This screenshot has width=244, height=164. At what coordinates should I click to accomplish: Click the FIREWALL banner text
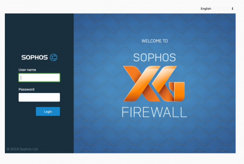coord(155,112)
